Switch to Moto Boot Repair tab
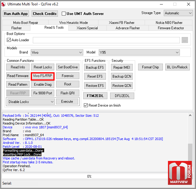This screenshot has width=196, height=189. coord(25,23)
